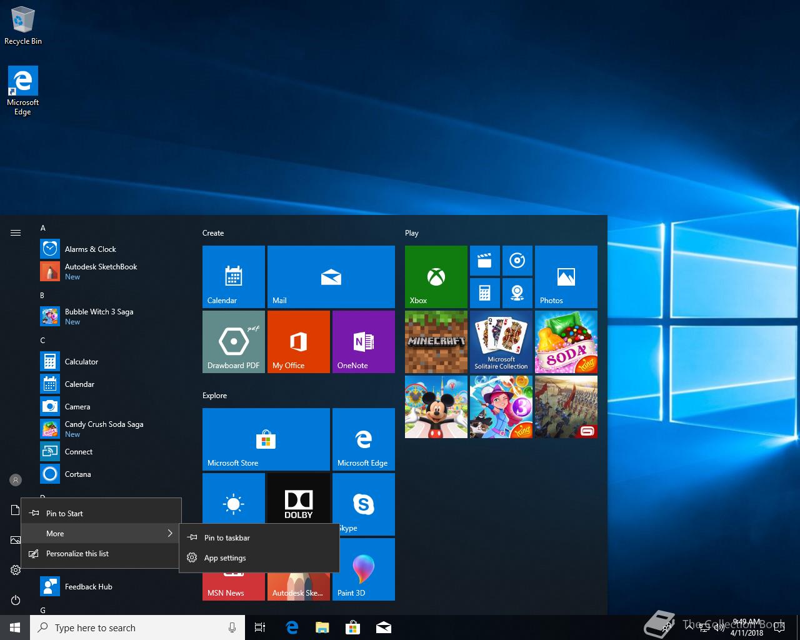Image resolution: width=800 pixels, height=640 pixels.
Task: Open the Autodesk SketchBook tile
Action: 299,586
